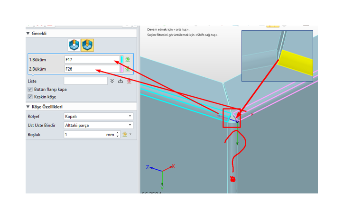Click the green pick icon beside 1.Büküm
353x220 pixels.
[x=128, y=59]
